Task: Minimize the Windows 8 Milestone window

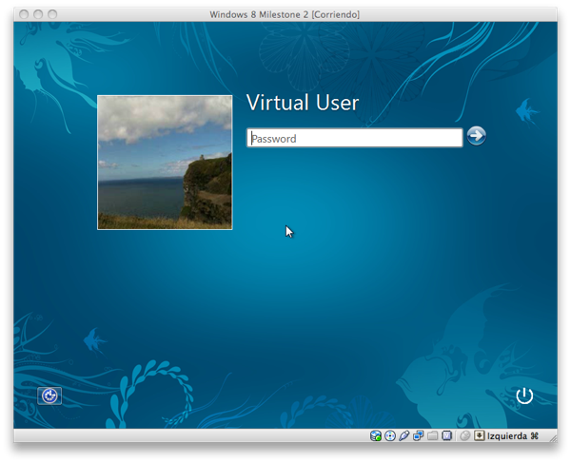Action: [38, 14]
